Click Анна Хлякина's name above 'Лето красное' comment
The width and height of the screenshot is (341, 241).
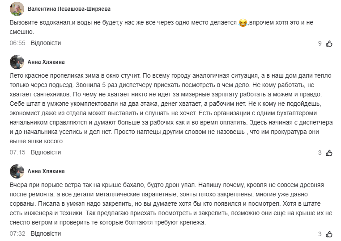tap(46, 62)
